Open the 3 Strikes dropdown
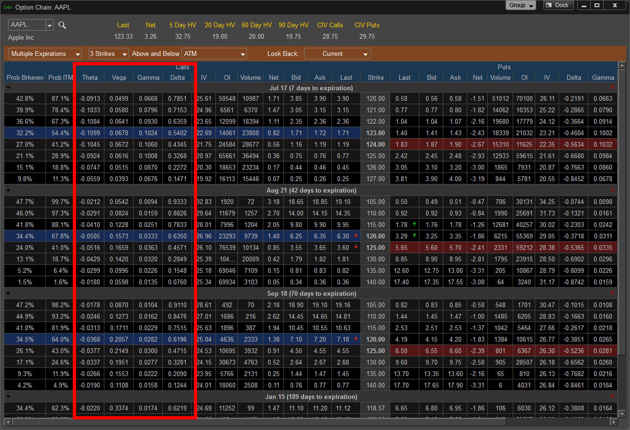 pyautogui.click(x=109, y=54)
